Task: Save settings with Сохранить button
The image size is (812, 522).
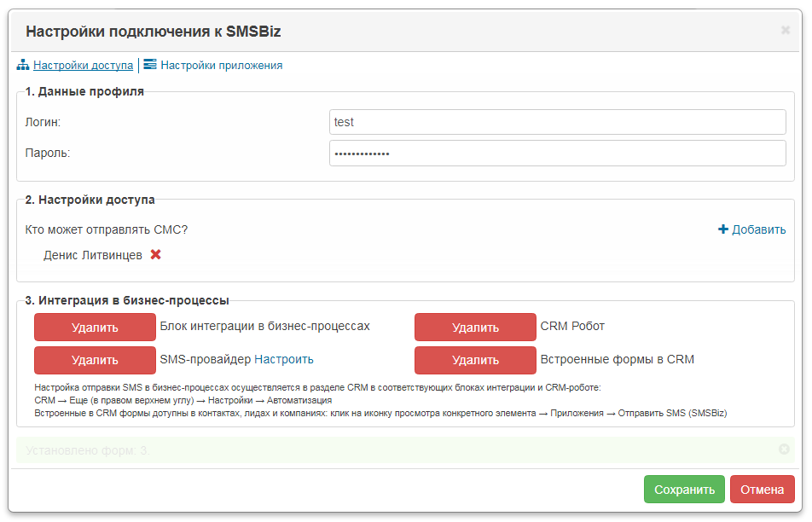Action: click(684, 490)
